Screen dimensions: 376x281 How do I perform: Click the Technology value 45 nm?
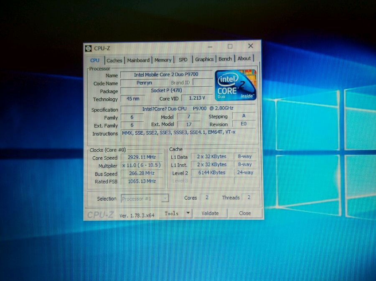[133, 99]
